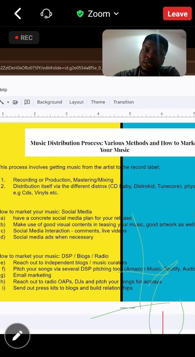The image size is (195, 357).
Task: Tap the headset audio icon
Action: coord(46,14)
